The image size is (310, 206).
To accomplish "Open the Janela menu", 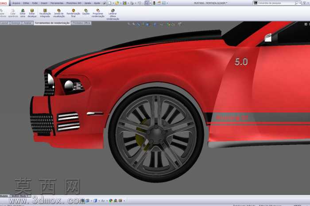I will tap(88, 3).
